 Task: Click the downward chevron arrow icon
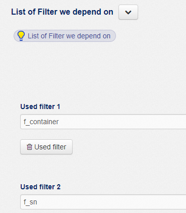pos(128,12)
